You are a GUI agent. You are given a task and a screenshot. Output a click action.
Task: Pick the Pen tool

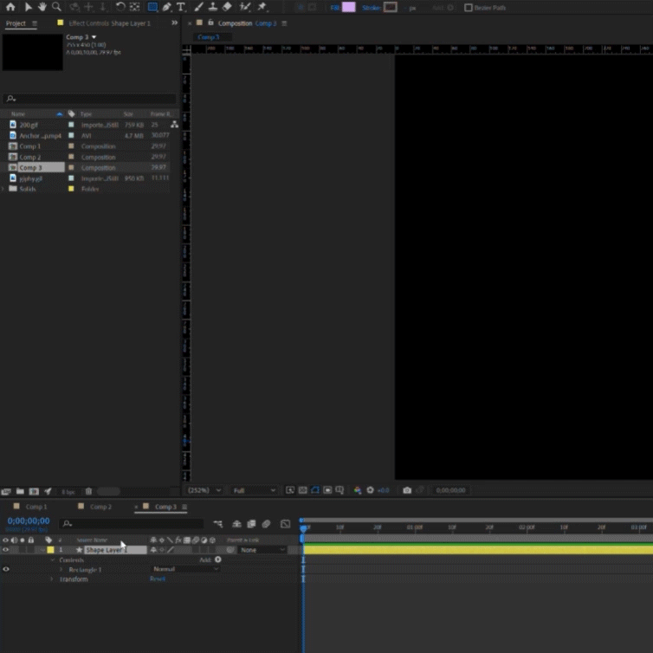point(166,7)
